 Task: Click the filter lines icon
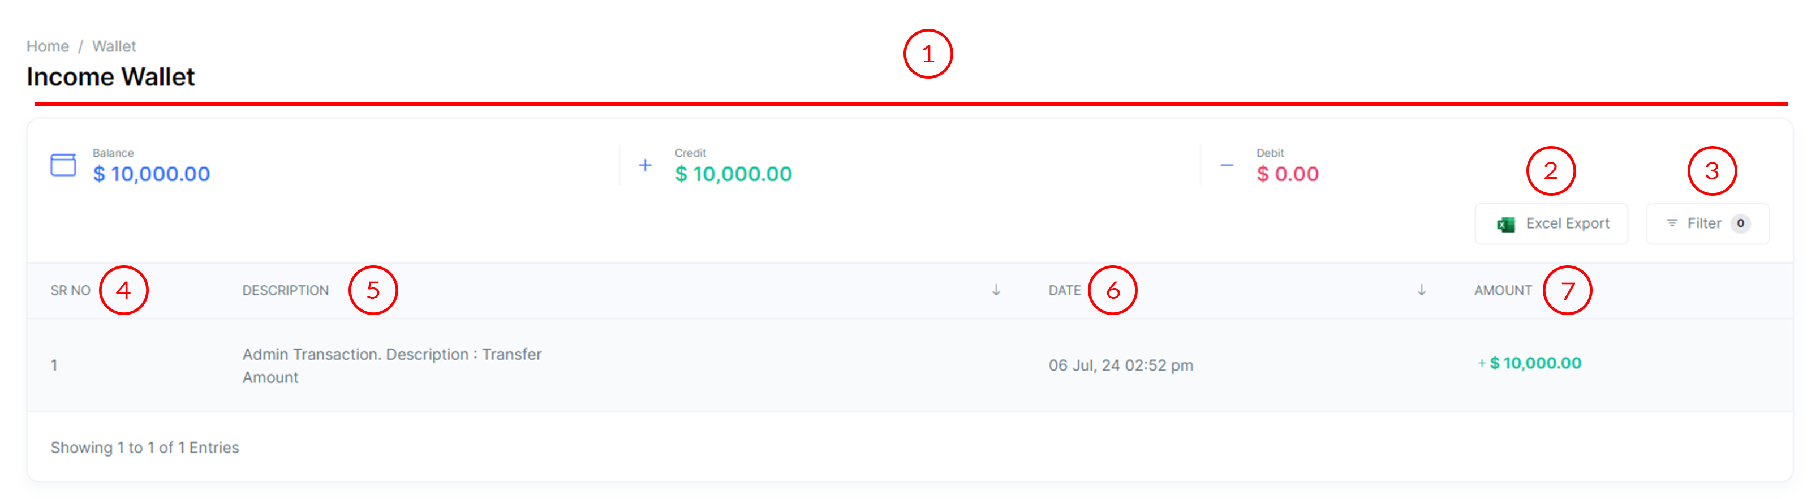1672,223
